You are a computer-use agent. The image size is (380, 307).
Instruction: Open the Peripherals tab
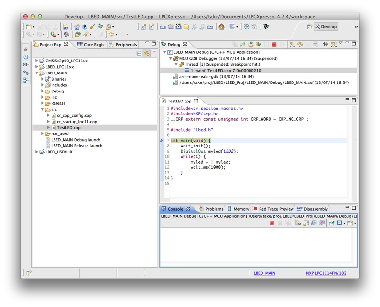pos(126,45)
